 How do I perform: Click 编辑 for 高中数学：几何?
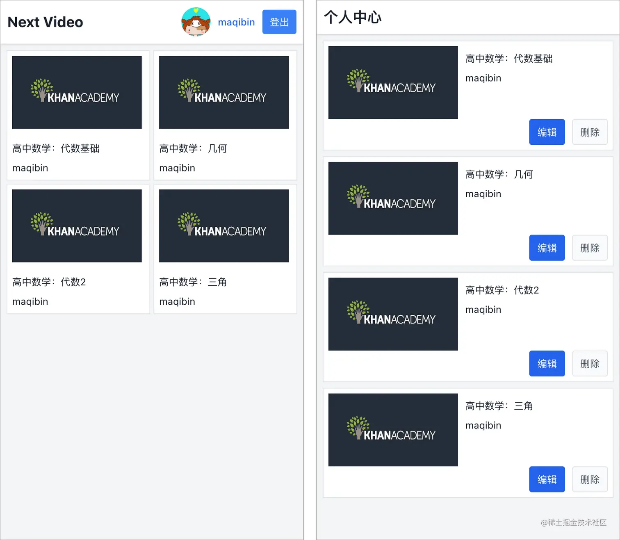tap(547, 248)
